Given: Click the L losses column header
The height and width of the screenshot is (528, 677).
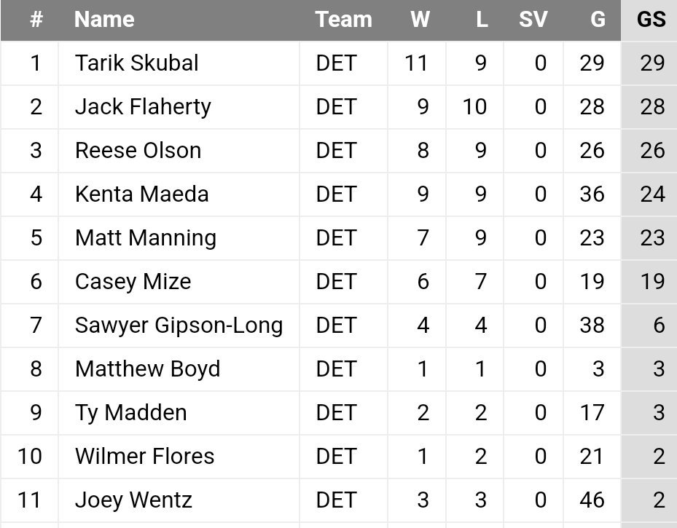Looking at the screenshot, I should click(481, 20).
